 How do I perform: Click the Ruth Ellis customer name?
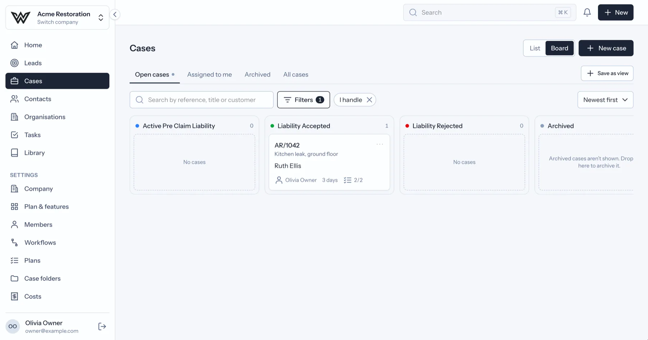tap(288, 166)
